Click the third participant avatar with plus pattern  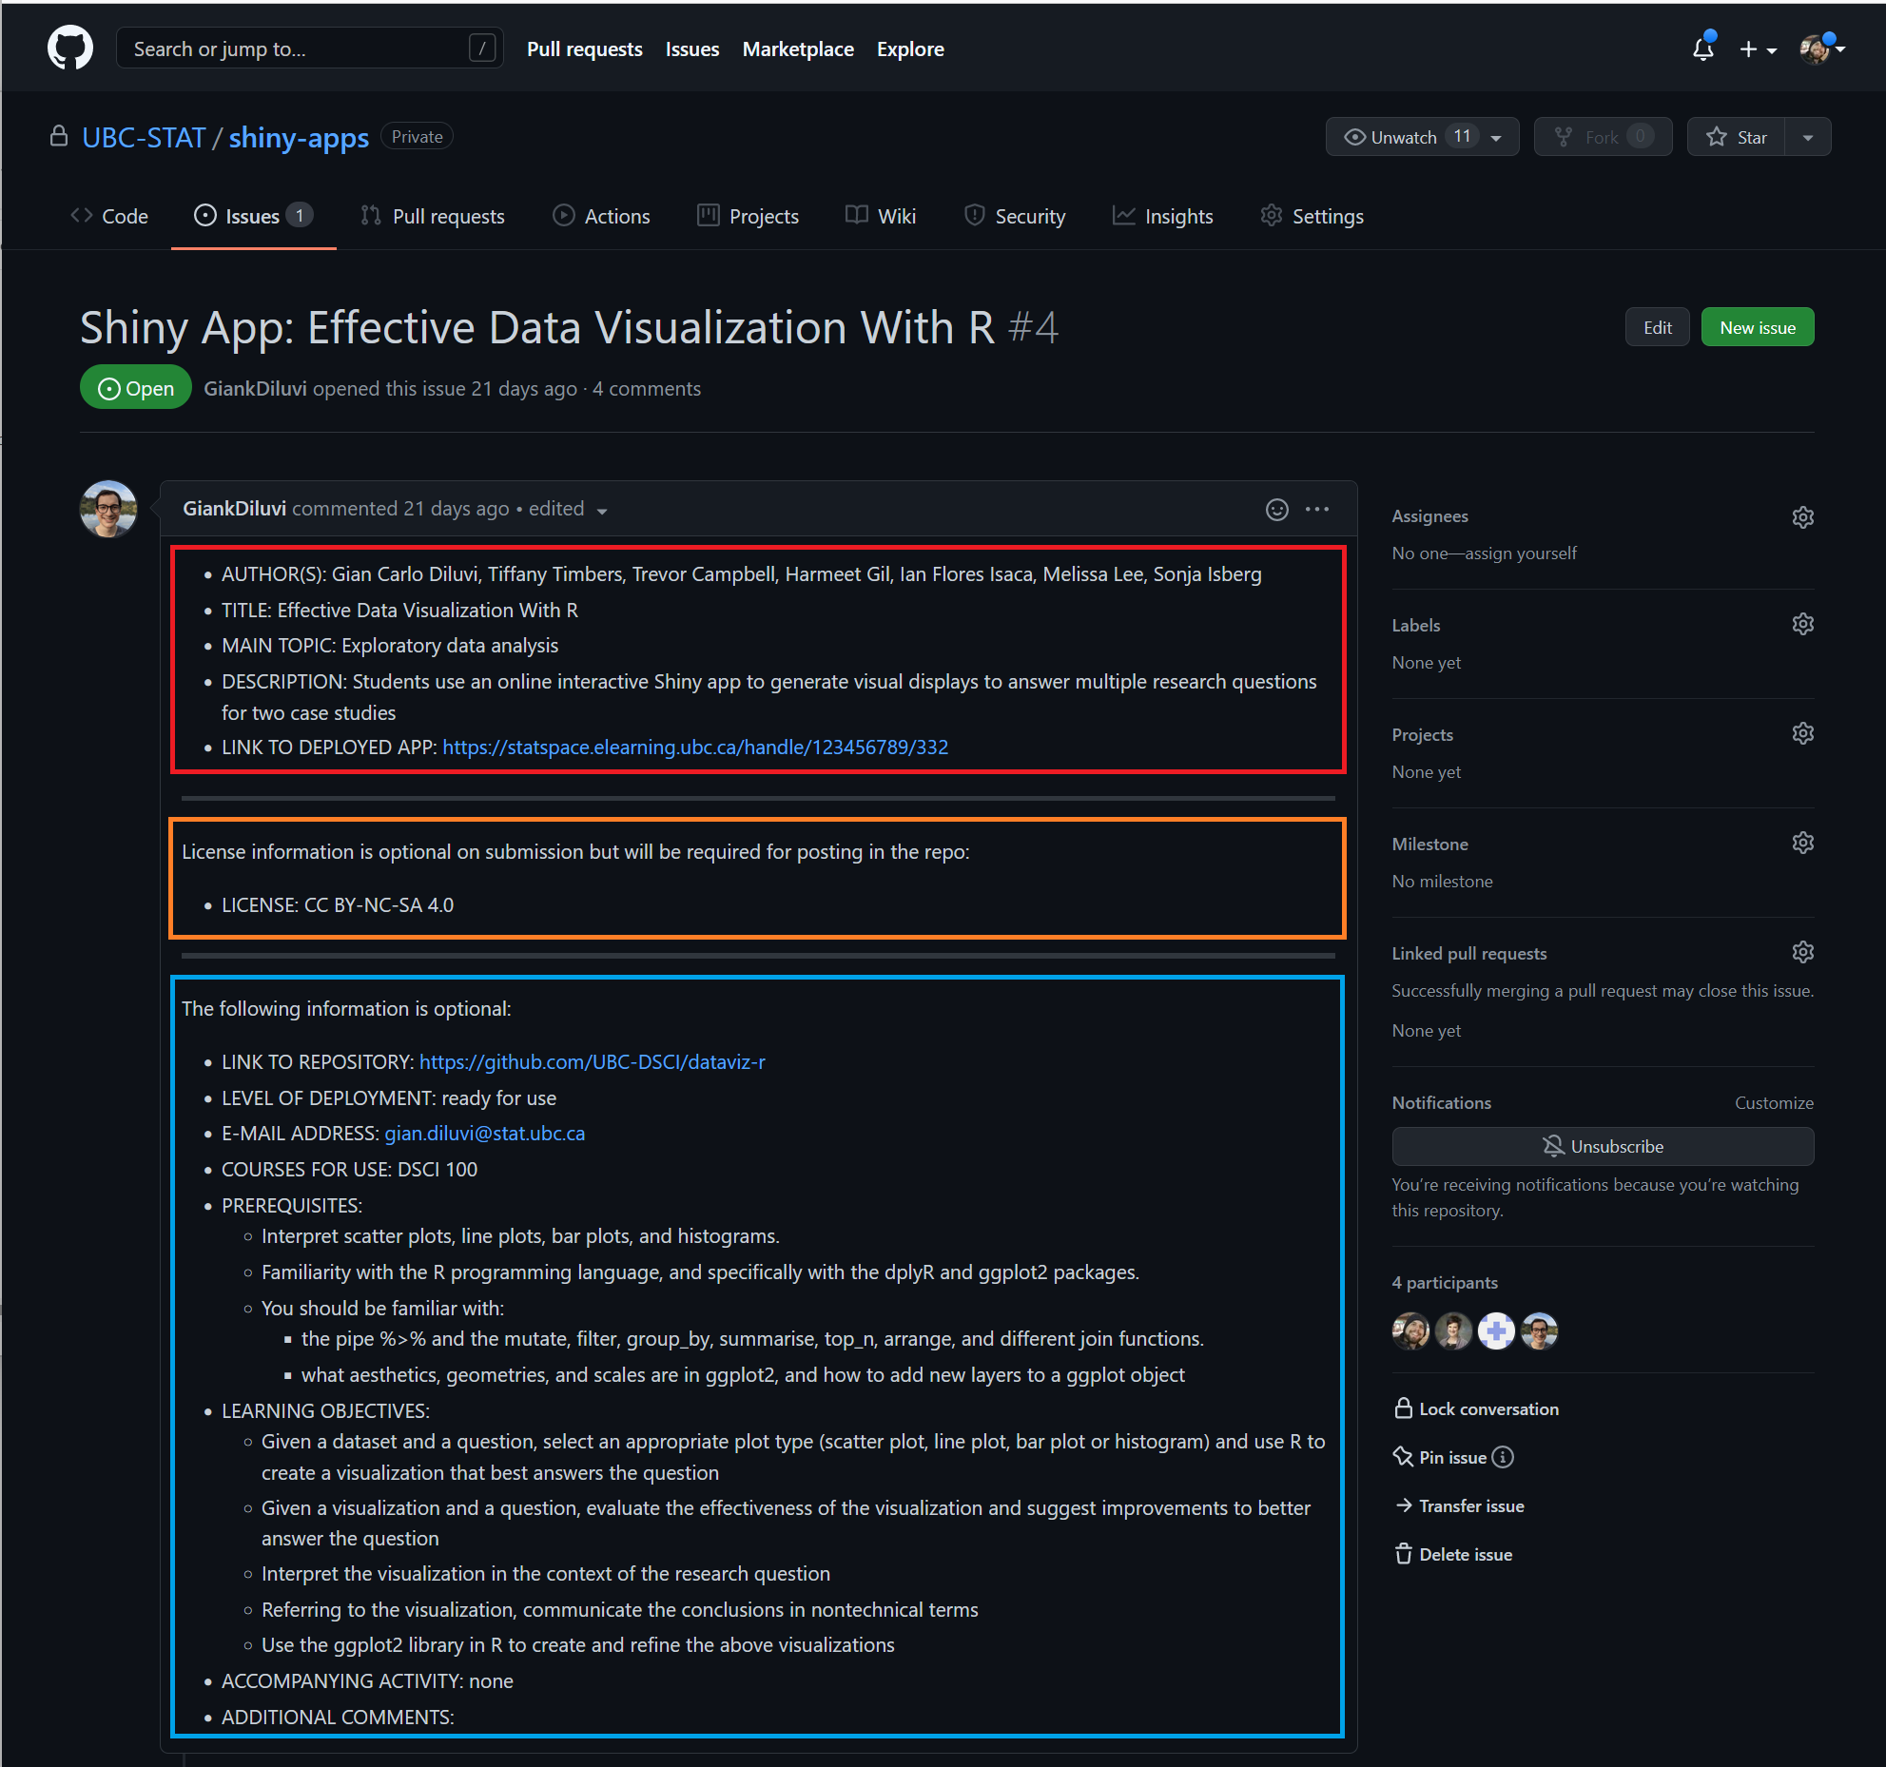tap(1496, 1330)
